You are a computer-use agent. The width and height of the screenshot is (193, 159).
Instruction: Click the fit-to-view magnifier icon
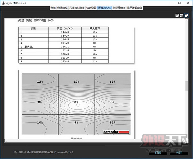[186, 16]
